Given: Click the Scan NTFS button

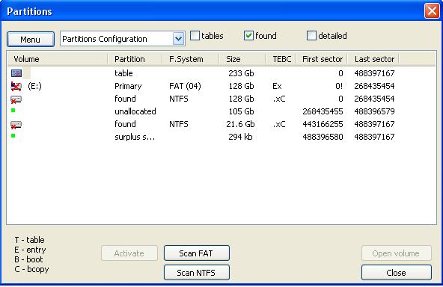Looking at the screenshot, I should coord(196,272).
